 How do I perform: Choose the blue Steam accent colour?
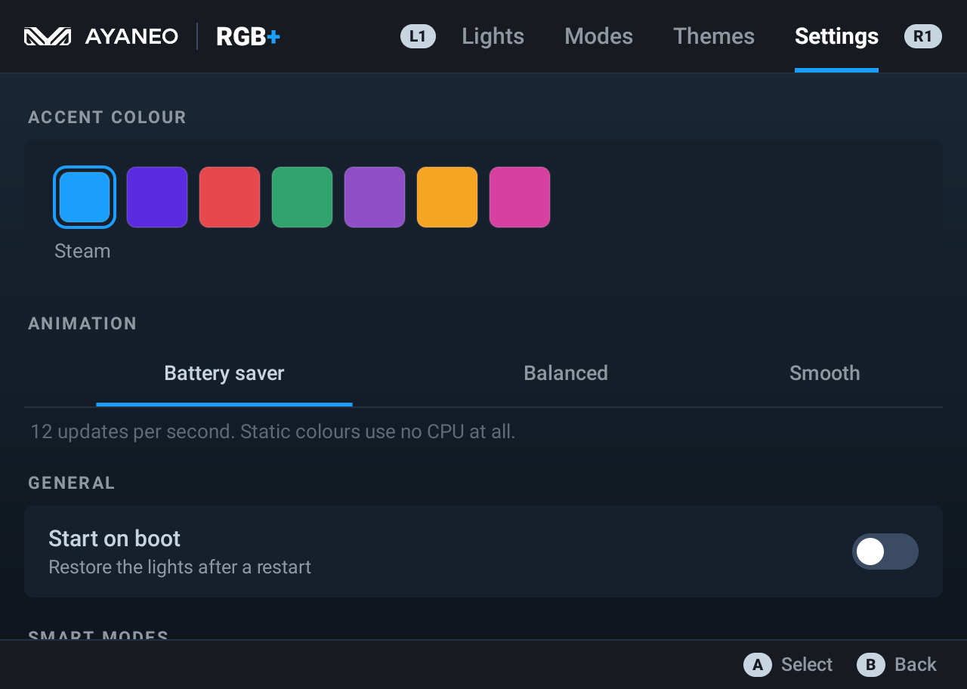pos(85,197)
